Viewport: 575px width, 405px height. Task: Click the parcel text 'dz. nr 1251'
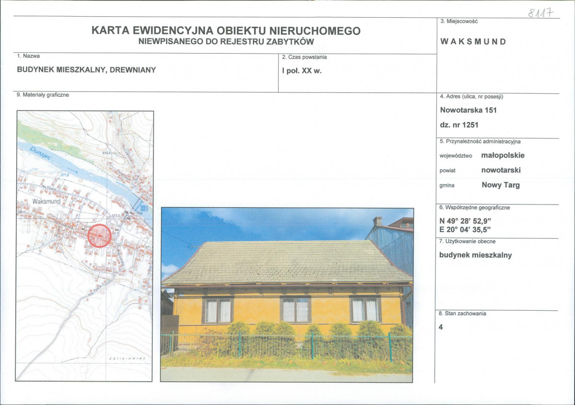click(459, 125)
